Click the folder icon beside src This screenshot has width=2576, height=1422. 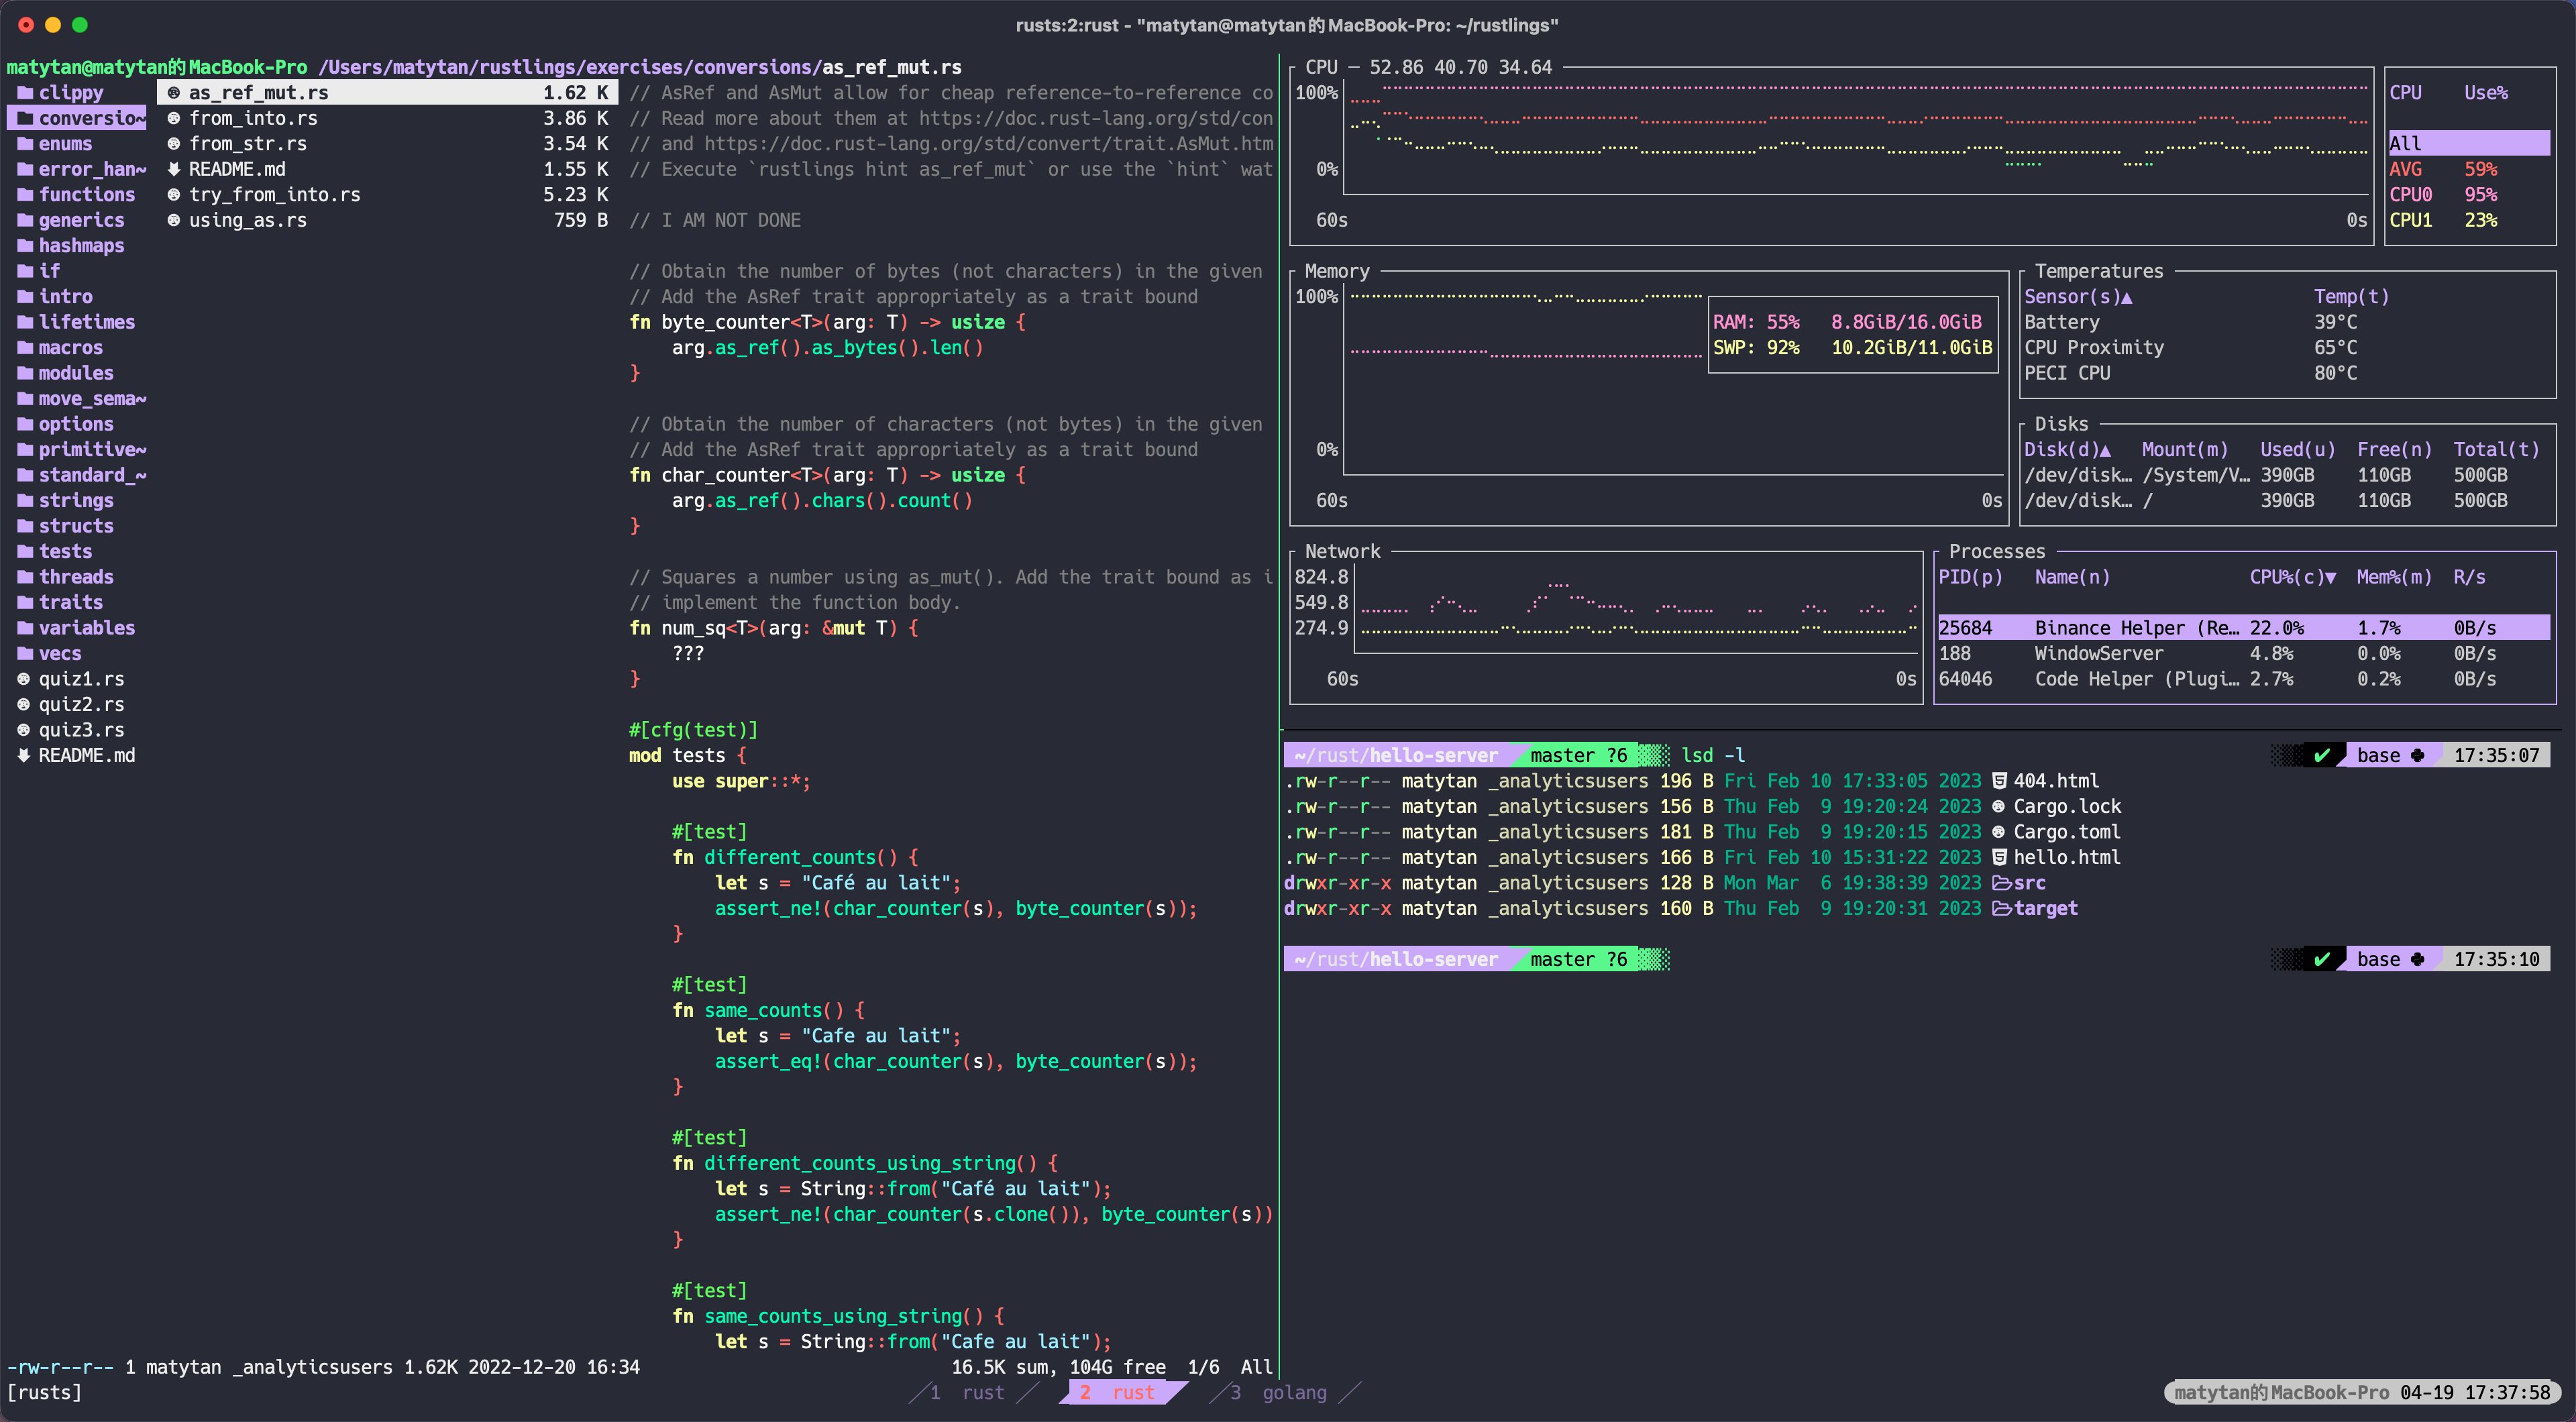point(2001,883)
